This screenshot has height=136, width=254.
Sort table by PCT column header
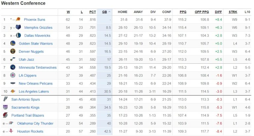[93, 12]
